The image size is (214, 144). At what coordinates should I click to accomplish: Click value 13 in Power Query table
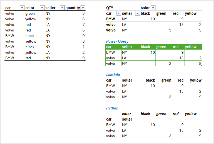181,58
